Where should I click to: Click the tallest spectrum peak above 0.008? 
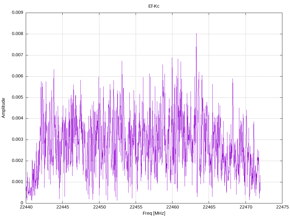pos(196,34)
